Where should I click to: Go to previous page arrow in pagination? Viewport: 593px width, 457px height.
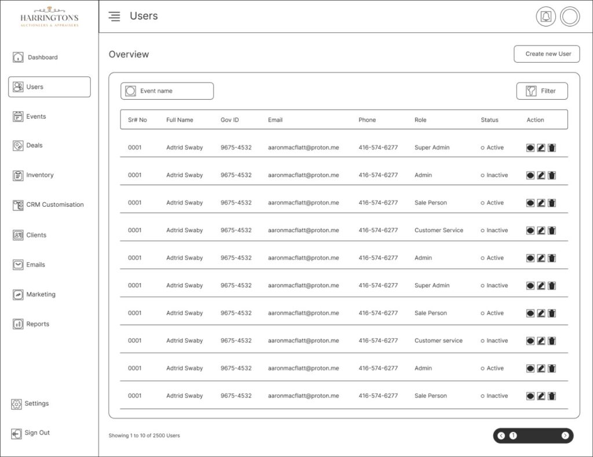click(x=502, y=436)
